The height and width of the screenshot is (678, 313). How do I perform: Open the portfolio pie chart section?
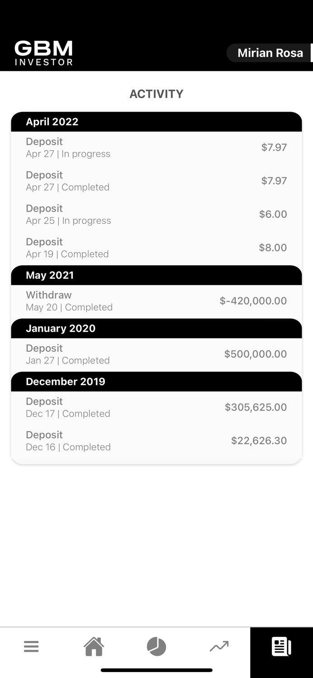click(x=156, y=646)
